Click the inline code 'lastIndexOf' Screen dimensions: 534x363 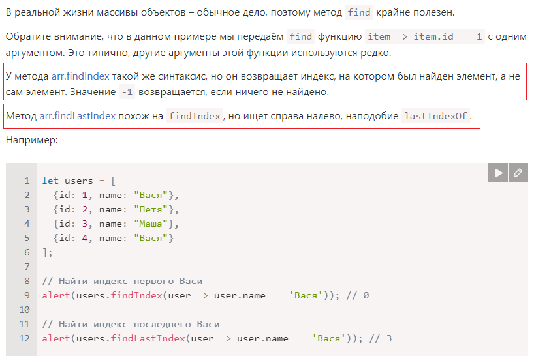(435, 116)
